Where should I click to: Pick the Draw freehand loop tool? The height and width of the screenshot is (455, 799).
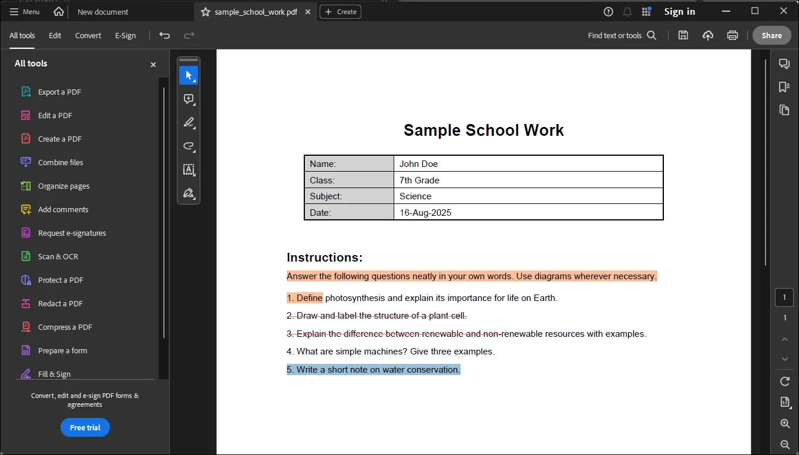click(x=188, y=146)
